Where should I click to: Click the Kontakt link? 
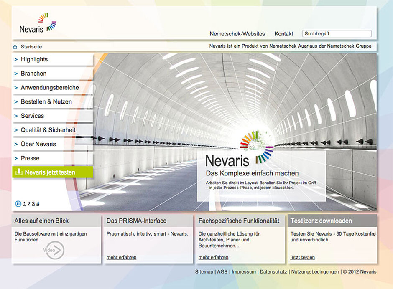click(283, 34)
